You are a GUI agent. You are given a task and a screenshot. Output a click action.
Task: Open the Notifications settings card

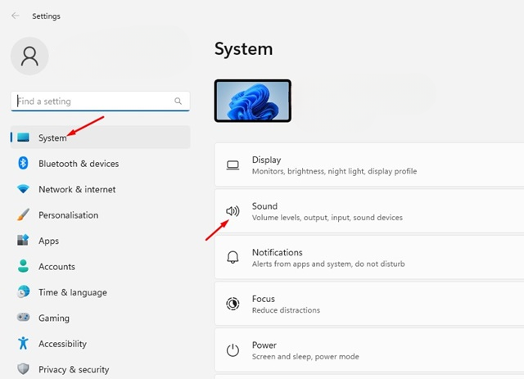(369, 257)
